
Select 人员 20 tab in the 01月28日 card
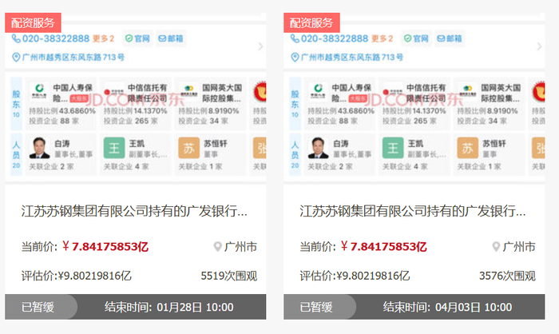(x=17, y=154)
